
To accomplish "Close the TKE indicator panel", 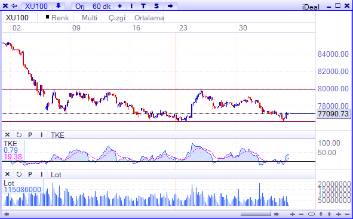I will pyautogui.click(x=7, y=135).
